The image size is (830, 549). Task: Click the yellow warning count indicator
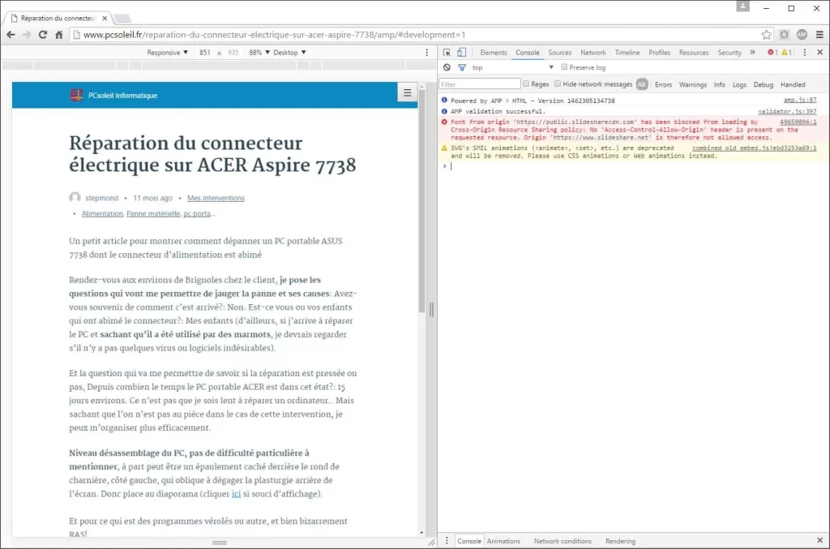tap(786, 53)
